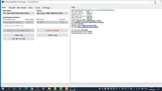Click the Total RAM 3,91 GB line
The image size is (162, 91).
(x=77, y=24)
